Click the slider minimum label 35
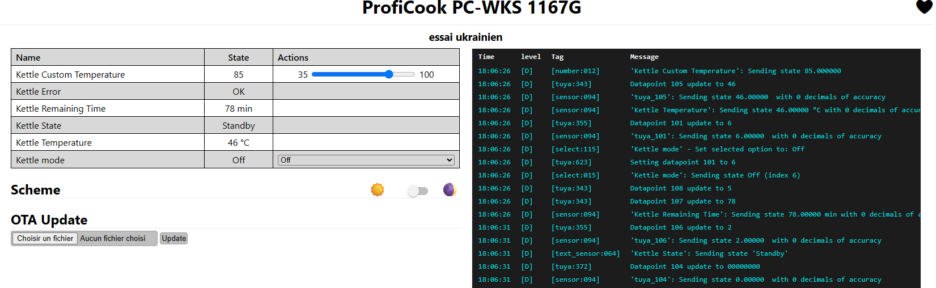The image size is (936, 288). [303, 74]
